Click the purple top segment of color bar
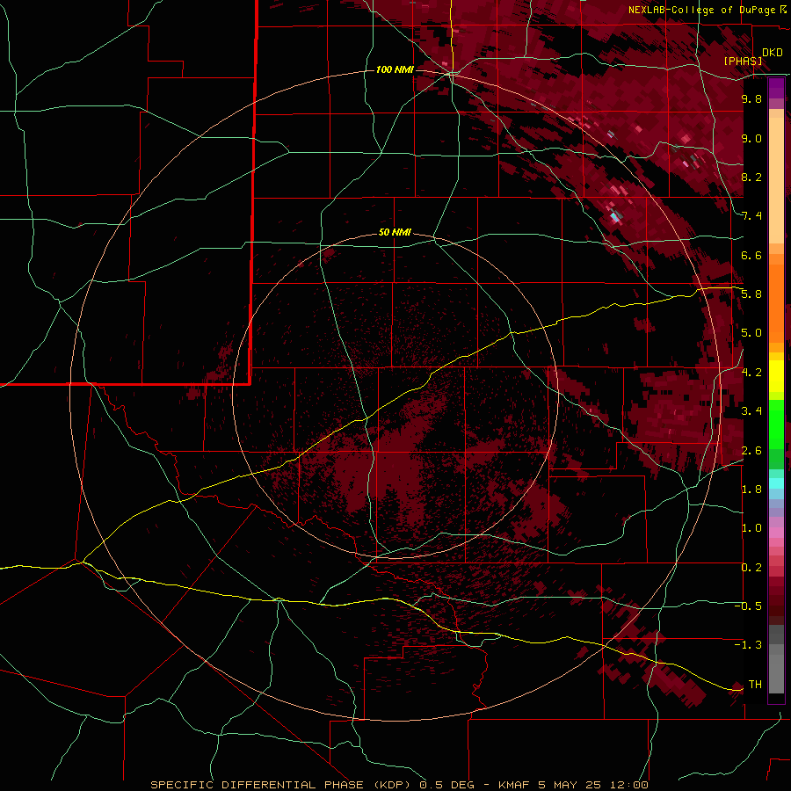 (776, 89)
